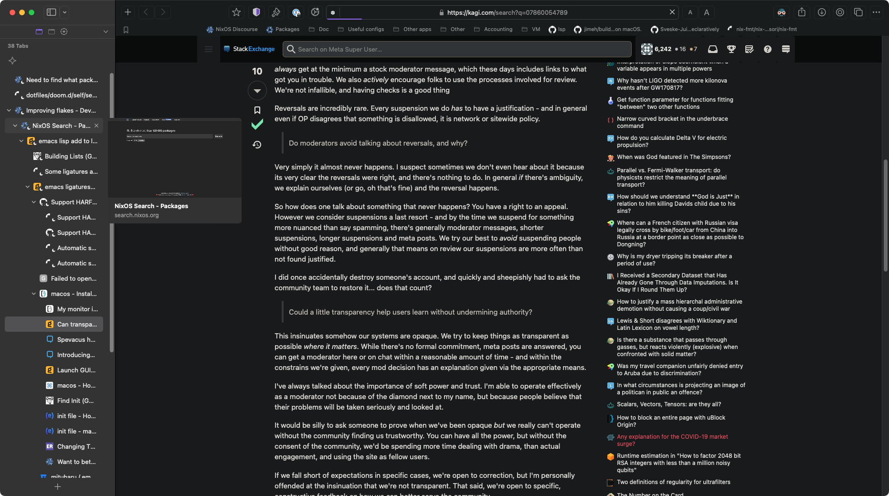The height and width of the screenshot is (496, 889).
Task: Open the 'NixOS Discourse' bookmark
Action: coord(232,29)
